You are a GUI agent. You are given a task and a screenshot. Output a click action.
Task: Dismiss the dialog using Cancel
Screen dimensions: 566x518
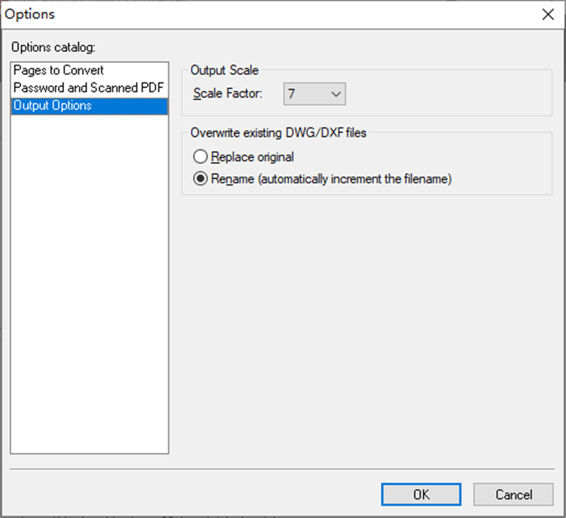513,494
